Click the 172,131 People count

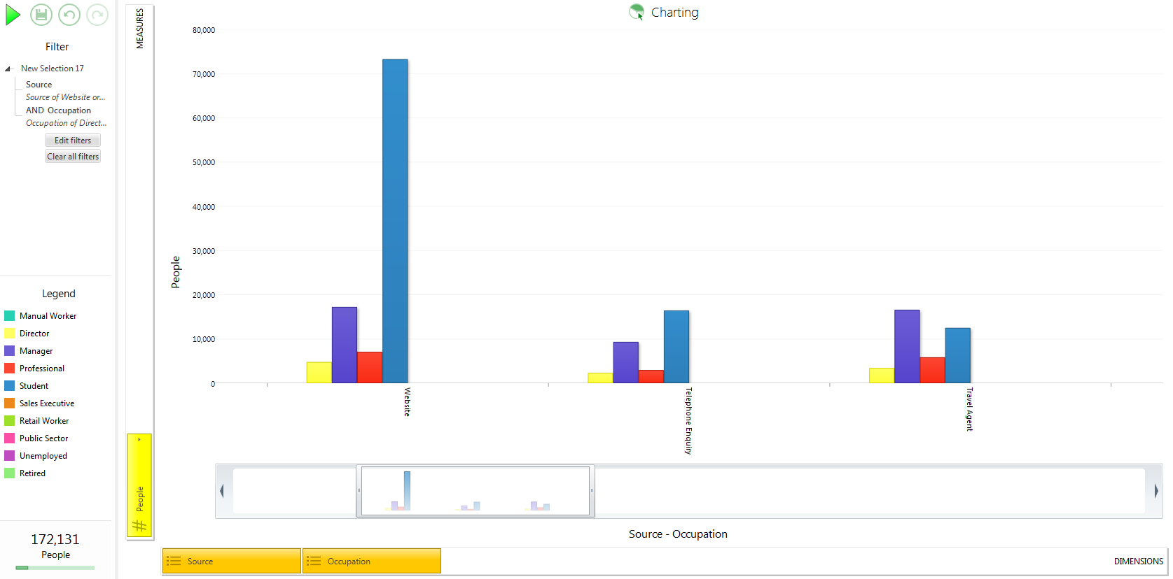[55, 539]
